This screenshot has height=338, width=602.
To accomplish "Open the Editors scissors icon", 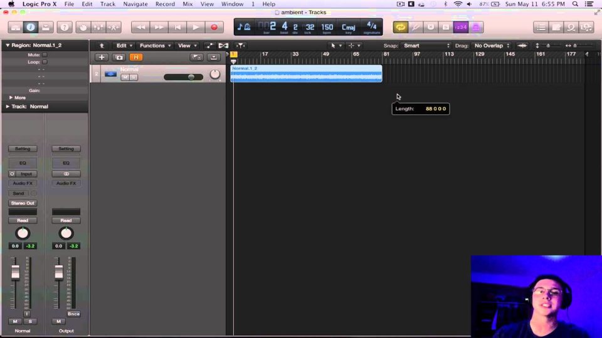I will pos(114,27).
